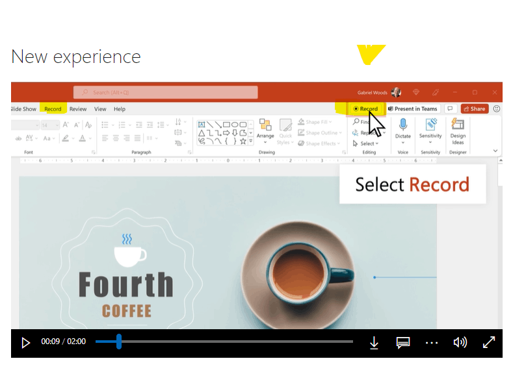Open the Dictate microphone tool

[402, 131]
